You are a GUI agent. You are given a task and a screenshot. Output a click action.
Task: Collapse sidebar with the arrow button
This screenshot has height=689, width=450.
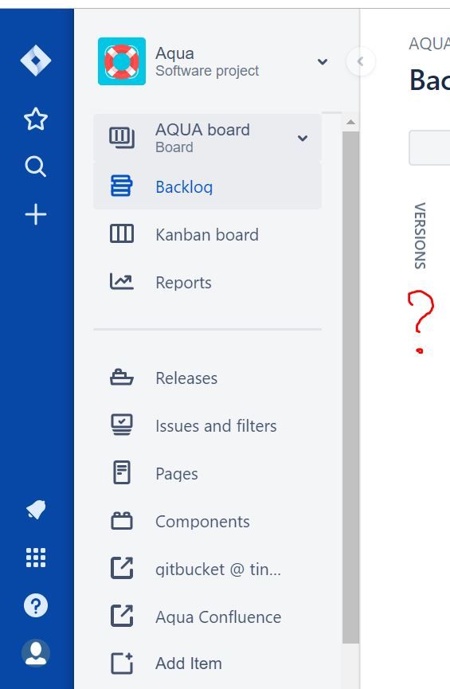(x=361, y=61)
